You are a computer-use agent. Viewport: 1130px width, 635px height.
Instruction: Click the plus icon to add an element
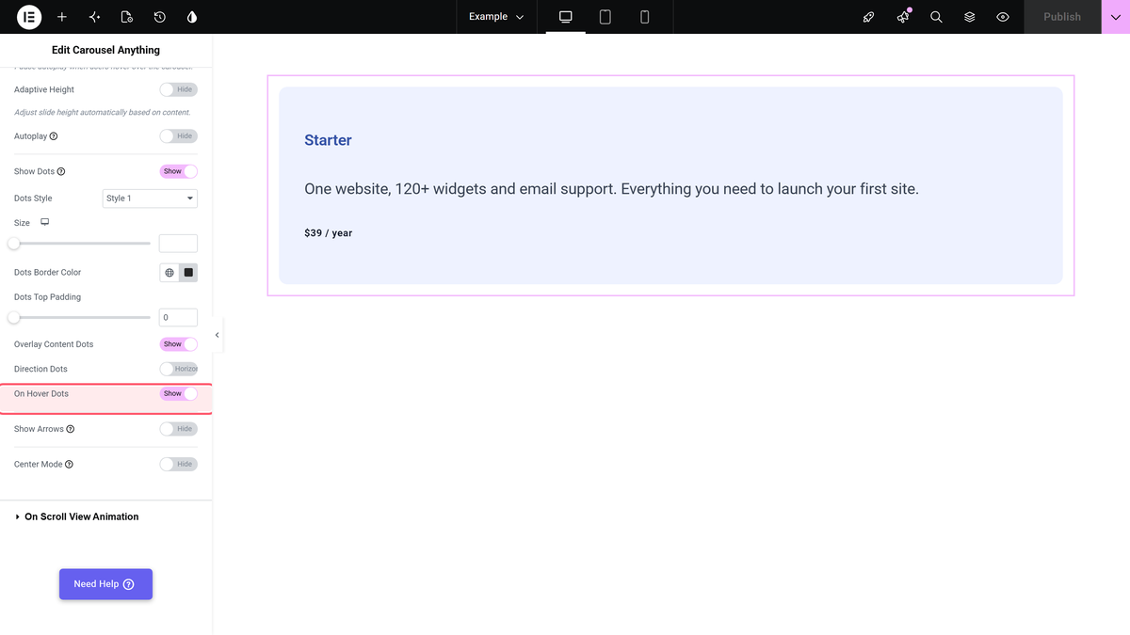[62, 17]
